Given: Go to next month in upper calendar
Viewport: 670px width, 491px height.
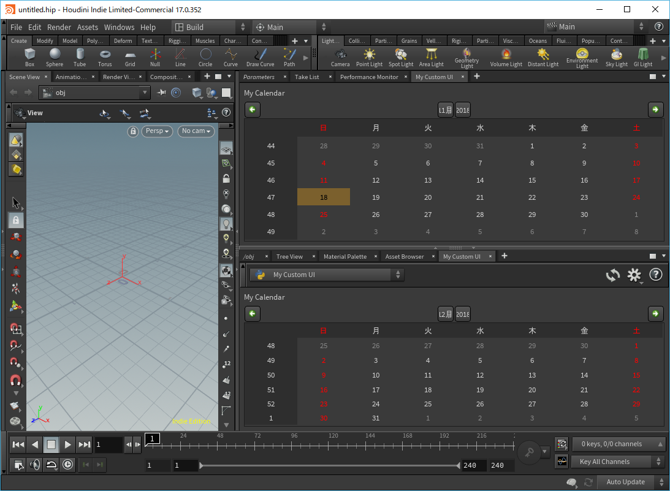Looking at the screenshot, I should click(x=655, y=110).
